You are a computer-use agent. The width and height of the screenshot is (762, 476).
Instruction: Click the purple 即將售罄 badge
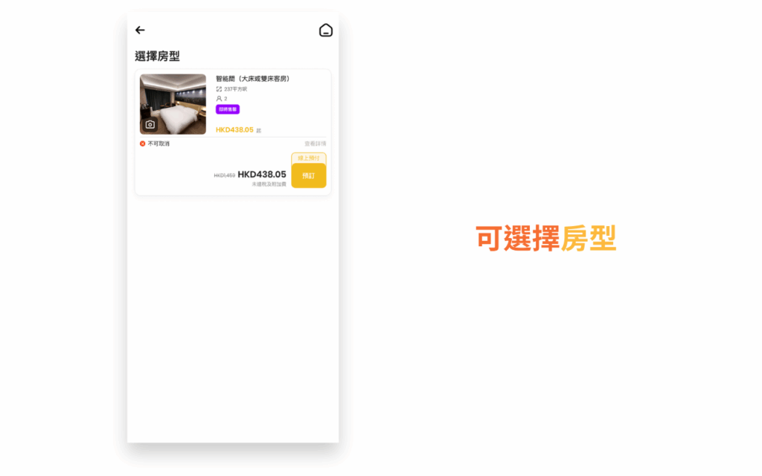(228, 109)
